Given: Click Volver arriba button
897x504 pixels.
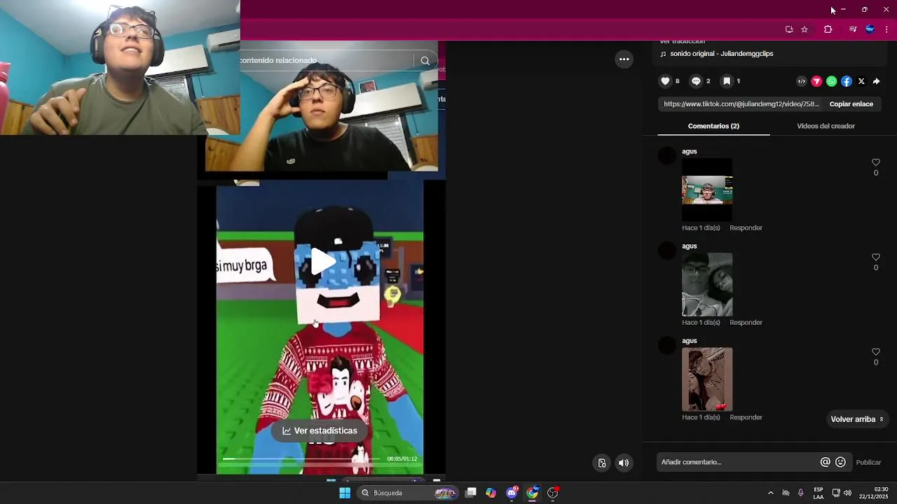Looking at the screenshot, I should click(857, 419).
